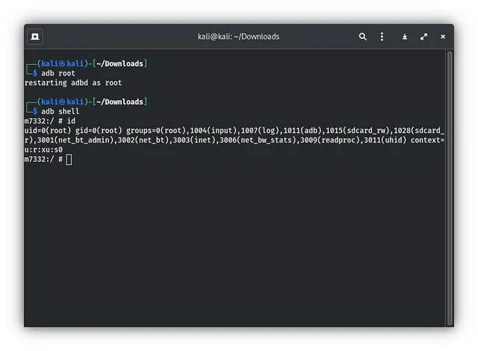Click the search magnifier icon

[x=363, y=36]
